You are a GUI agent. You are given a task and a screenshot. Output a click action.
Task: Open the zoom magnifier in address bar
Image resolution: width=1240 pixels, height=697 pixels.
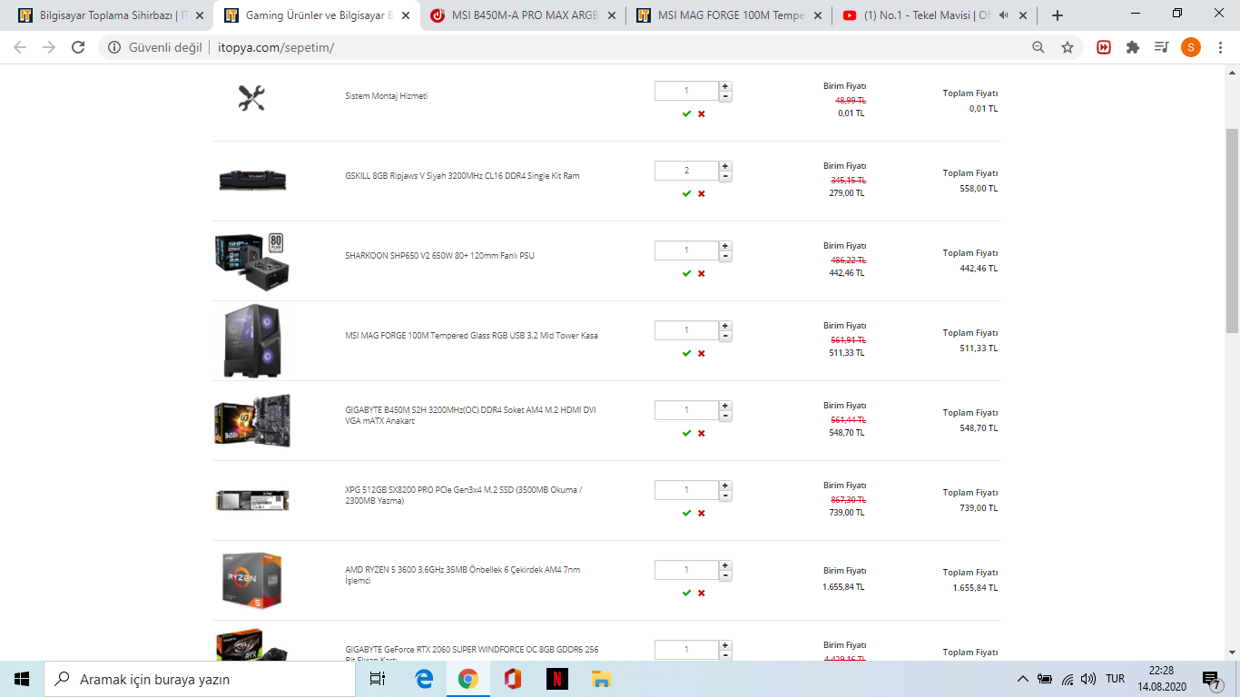[x=1038, y=47]
